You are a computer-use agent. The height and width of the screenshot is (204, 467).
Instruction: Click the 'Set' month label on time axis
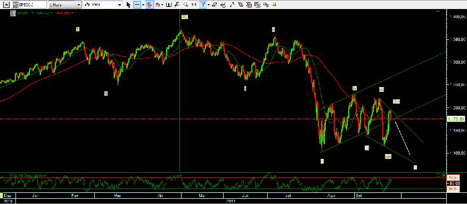[x=359, y=195]
